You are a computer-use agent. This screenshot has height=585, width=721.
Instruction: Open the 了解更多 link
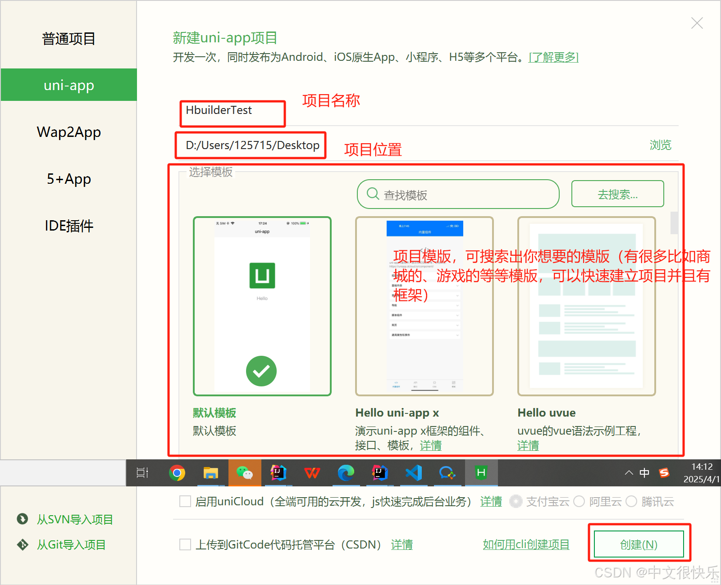coord(553,57)
